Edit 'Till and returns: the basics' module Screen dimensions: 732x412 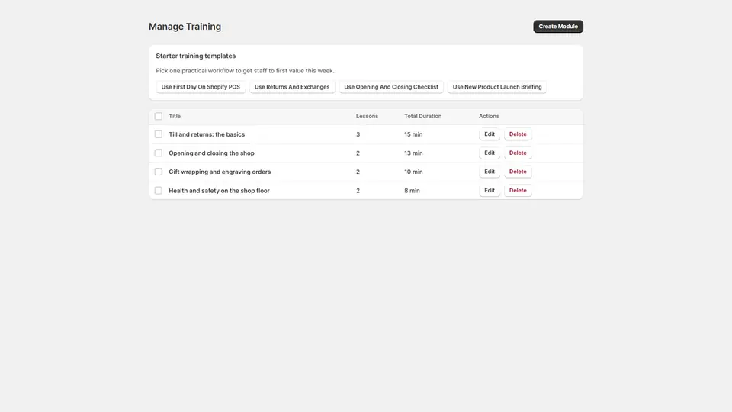(x=490, y=134)
